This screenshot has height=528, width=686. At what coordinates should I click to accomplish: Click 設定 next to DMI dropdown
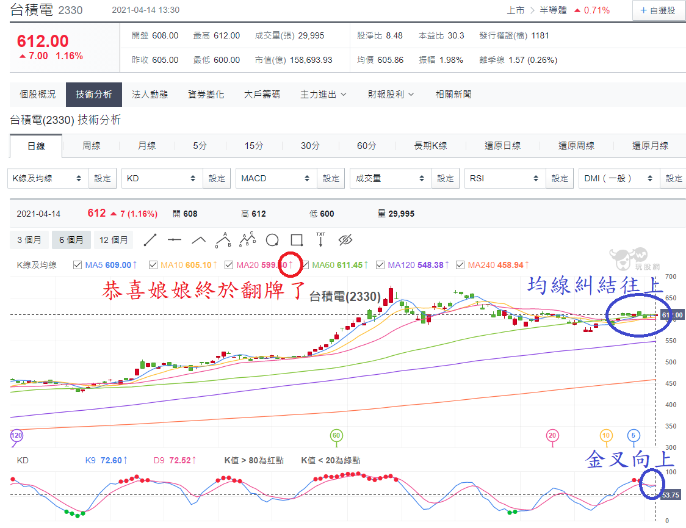pyautogui.click(x=673, y=178)
